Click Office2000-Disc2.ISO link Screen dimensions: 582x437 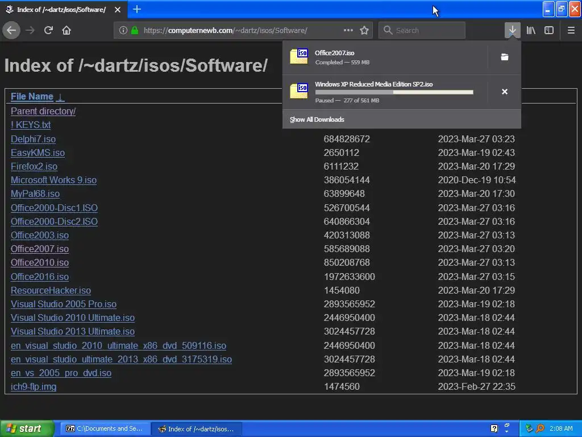[x=54, y=221]
